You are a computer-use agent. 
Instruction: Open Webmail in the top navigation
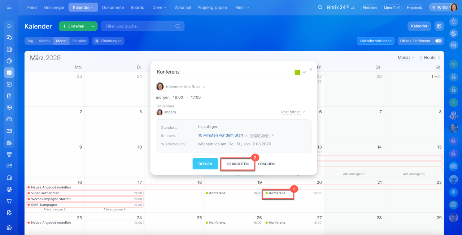[x=183, y=7]
